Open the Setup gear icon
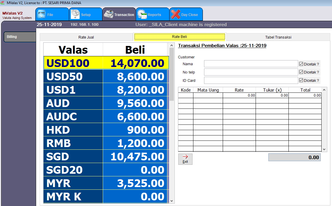The width and height of the screenshot is (332, 206). 76,14
